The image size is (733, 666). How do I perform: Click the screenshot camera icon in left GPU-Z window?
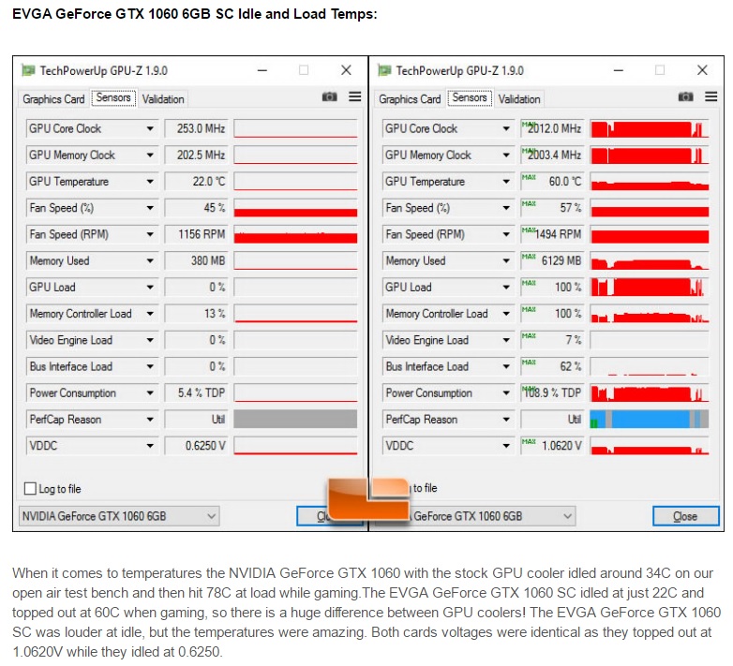330,96
